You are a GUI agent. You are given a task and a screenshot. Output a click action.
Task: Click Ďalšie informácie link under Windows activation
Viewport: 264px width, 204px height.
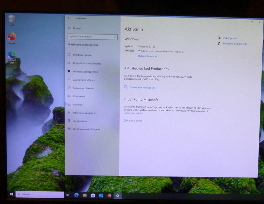coord(147,56)
